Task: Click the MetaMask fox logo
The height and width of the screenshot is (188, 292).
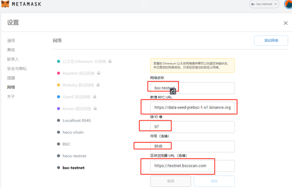Action: click(6, 5)
